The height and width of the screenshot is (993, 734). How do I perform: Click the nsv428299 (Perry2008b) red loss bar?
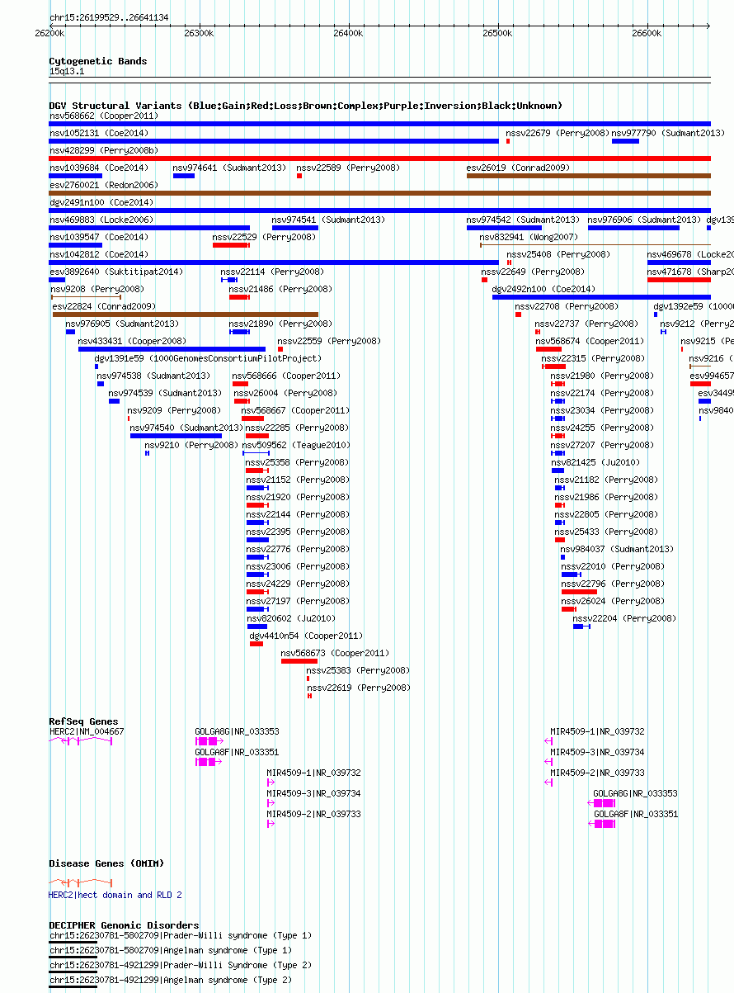379,158
